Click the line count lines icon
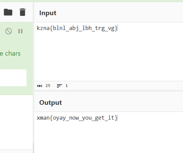The height and width of the screenshot is (153, 183). click(60, 86)
